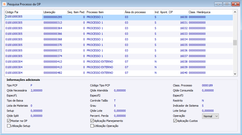Open the Operação Normal dropdown
The image size is (242, 135).
point(210,116)
